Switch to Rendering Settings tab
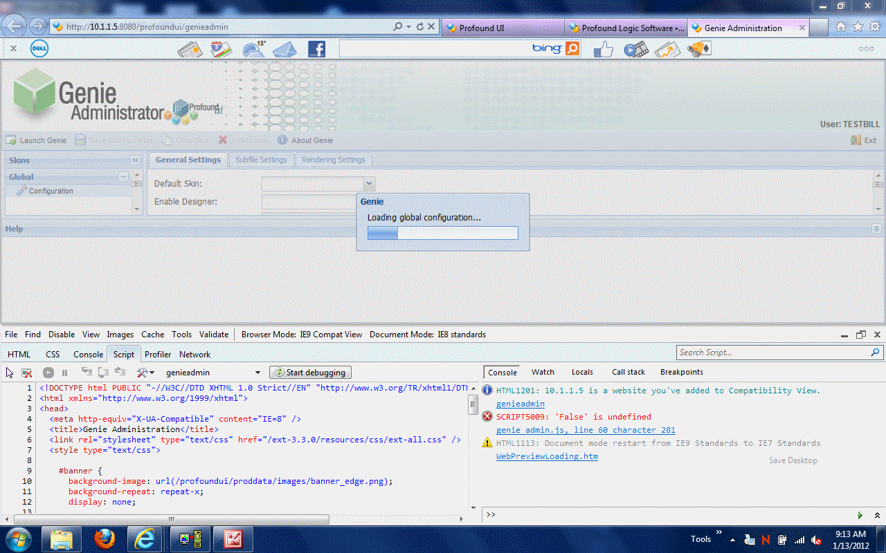Image resolution: width=886 pixels, height=553 pixels. click(x=334, y=160)
